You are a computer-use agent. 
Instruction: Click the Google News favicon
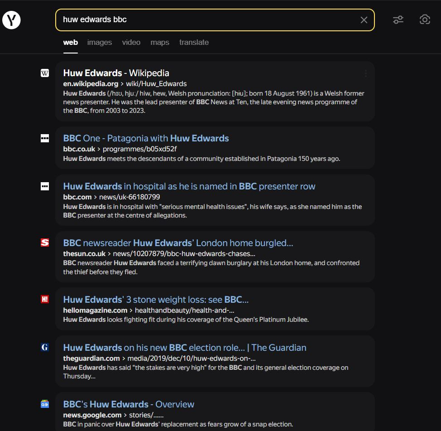(45, 404)
